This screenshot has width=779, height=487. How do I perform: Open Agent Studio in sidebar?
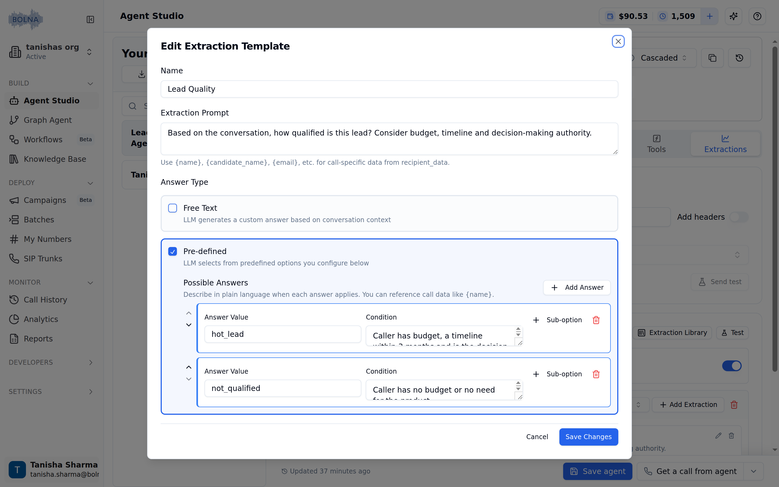click(x=51, y=100)
